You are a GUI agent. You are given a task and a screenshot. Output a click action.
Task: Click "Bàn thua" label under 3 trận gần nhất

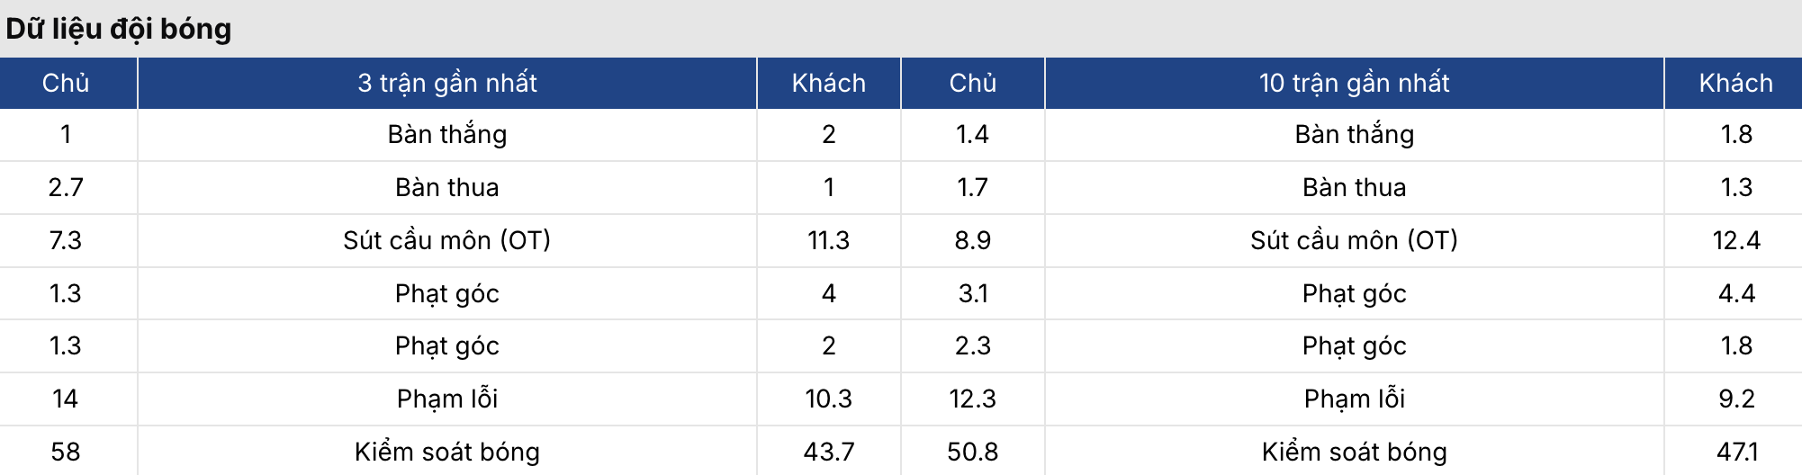[x=446, y=187]
